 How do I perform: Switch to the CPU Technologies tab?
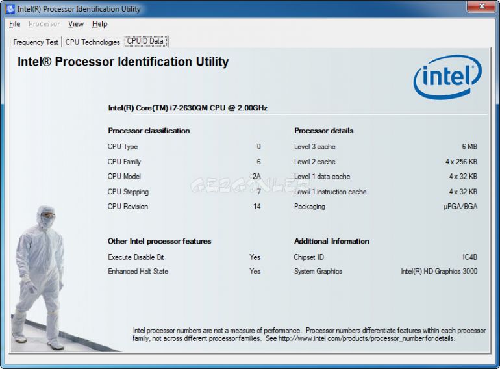click(x=92, y=42)
